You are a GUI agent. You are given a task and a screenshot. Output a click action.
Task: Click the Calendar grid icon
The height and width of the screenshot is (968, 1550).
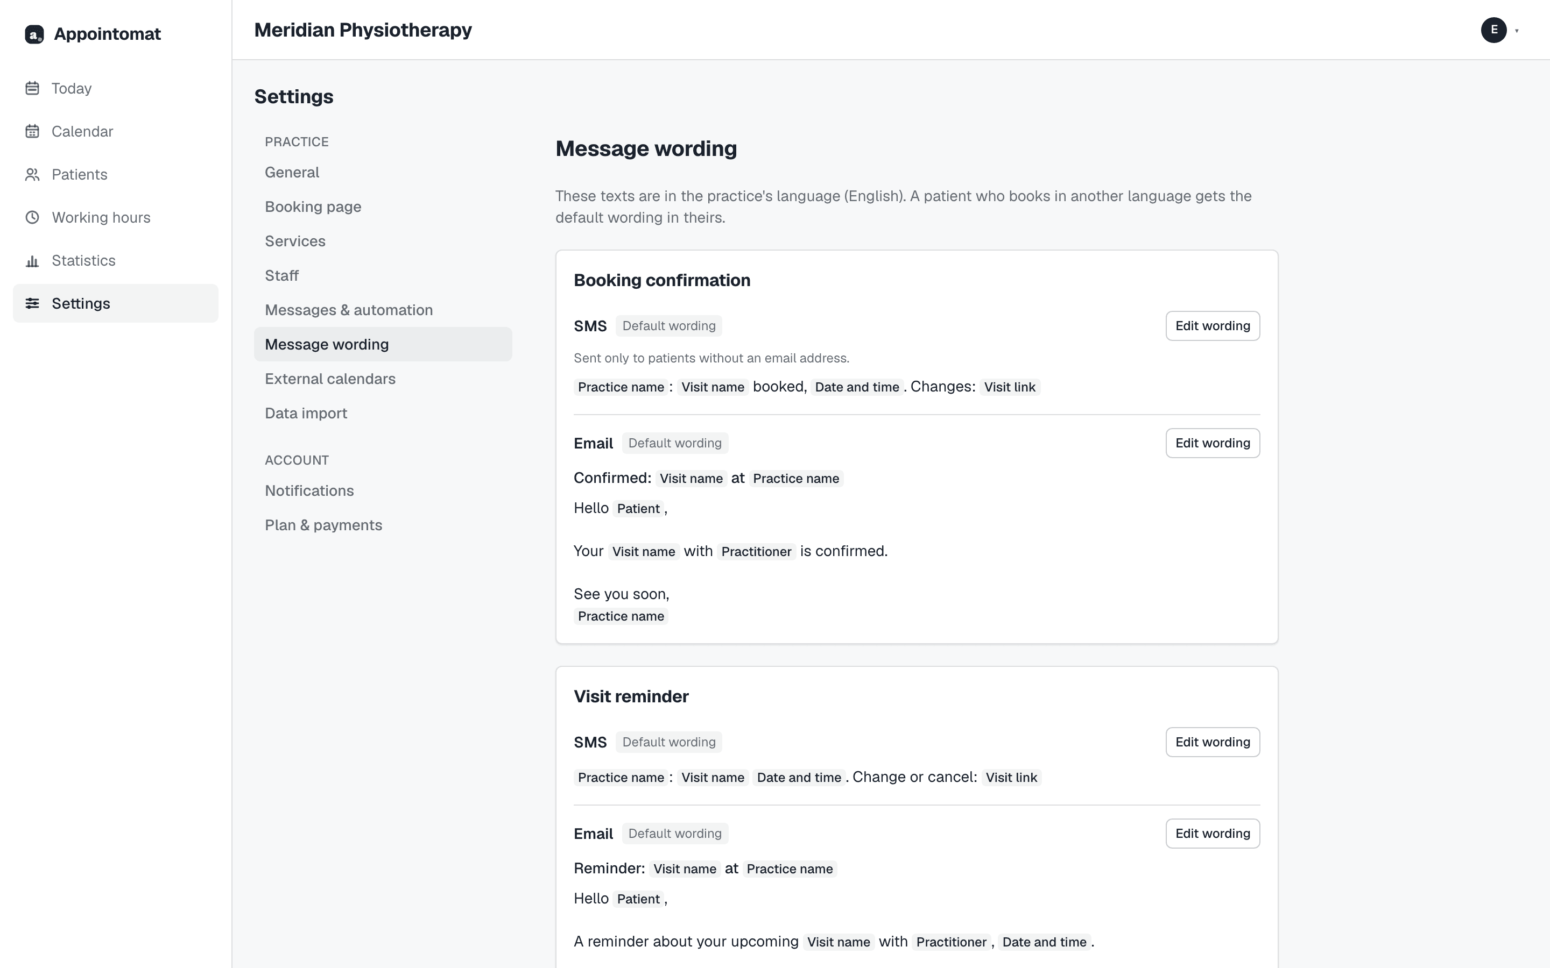click(32, 131)
